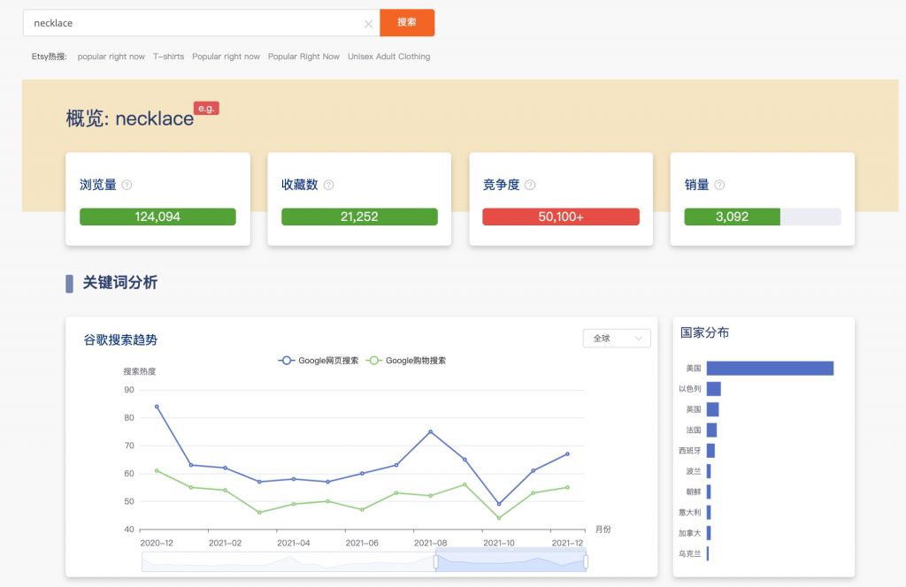Open the 全球 region dropdown
The height and width of the screenshot is (587, 906).
616,338
